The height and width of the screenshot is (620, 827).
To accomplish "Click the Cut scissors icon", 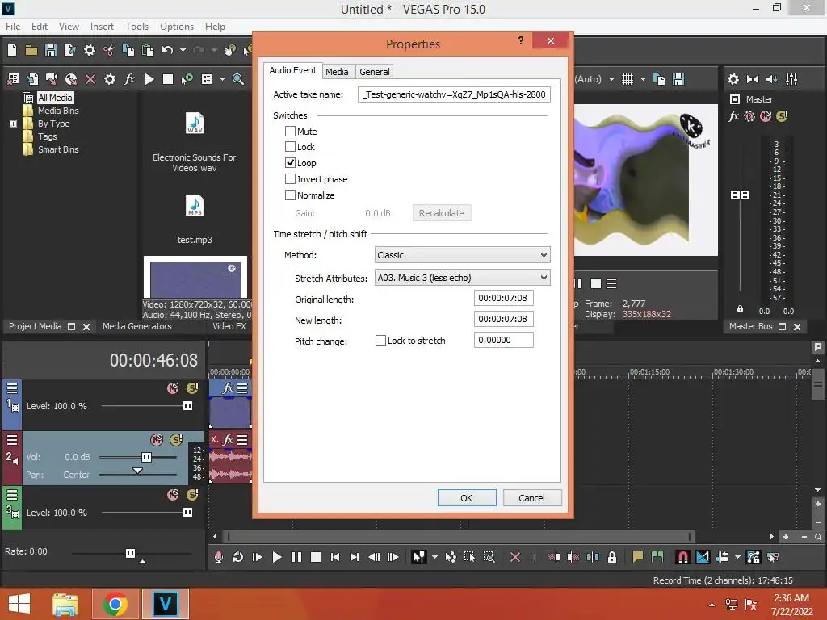I will tap(109, 50).
